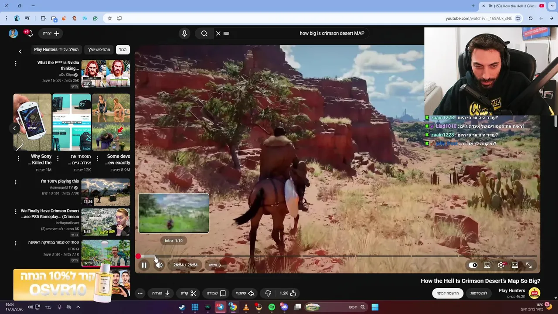Click the red progress bar scrubber

(138, 256)
